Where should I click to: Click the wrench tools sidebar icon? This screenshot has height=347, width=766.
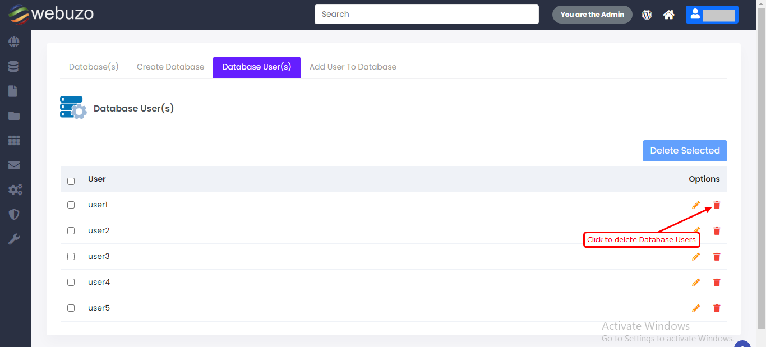click(14, 239)
